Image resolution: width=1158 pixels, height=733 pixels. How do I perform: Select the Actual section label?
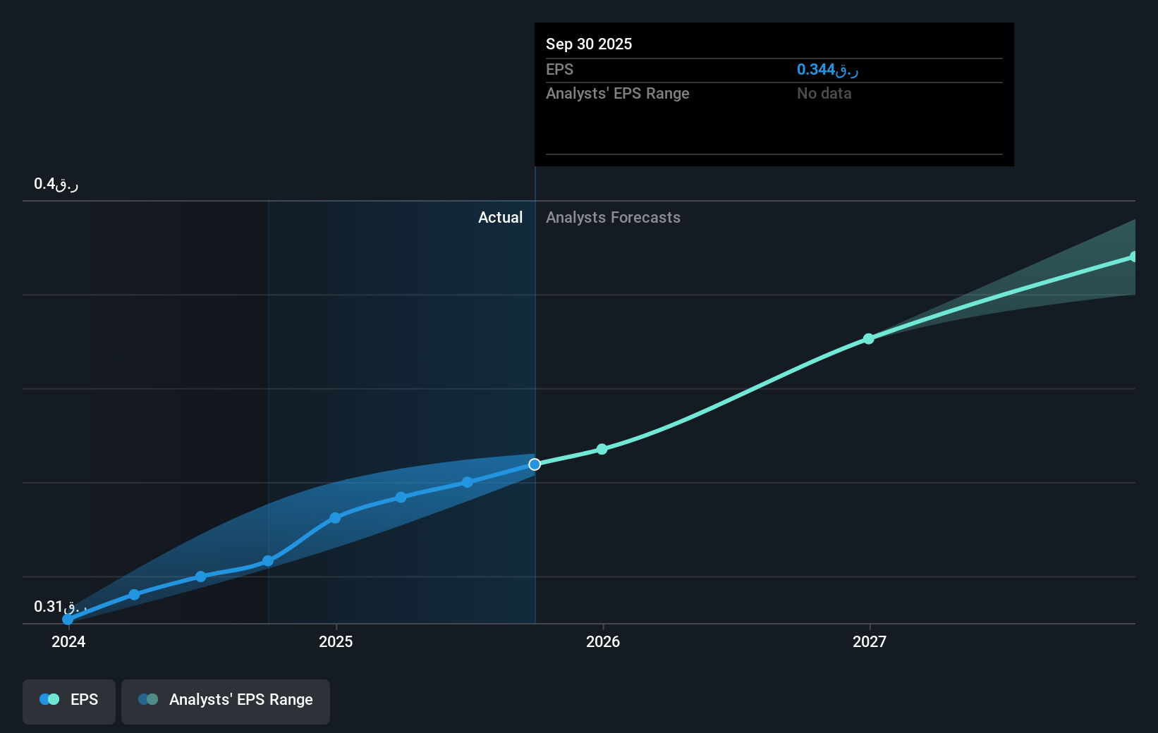[x=500, y=217]
